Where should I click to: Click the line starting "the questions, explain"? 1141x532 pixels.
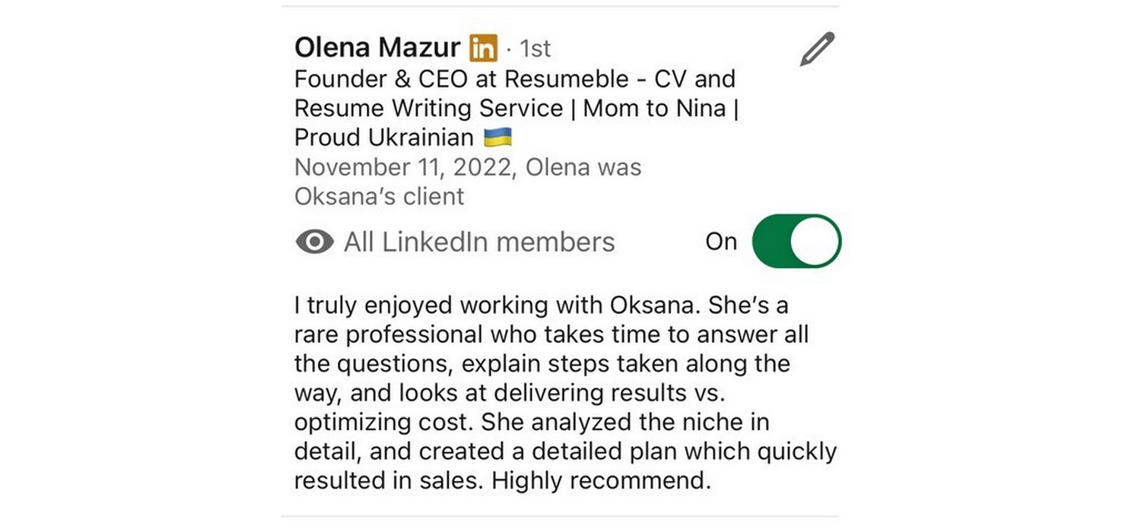pyautogui.click(x=542, y=363)
